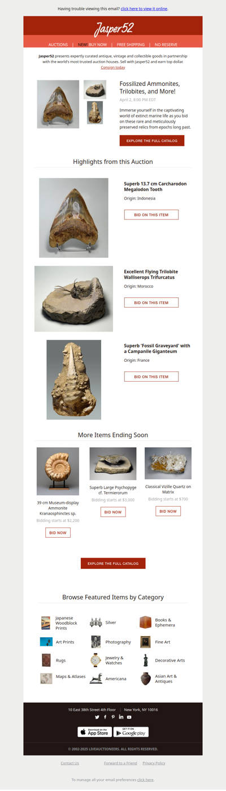
Task: Open the Silver category icon
Action: tap(96, 623)
